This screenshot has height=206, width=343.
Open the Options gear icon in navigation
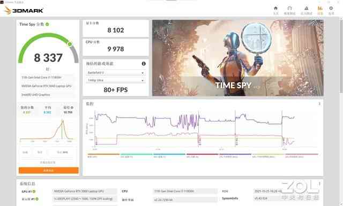pyautogui.click(x=331, y=10)
